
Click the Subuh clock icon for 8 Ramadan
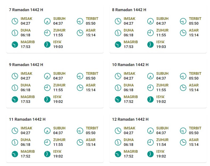click(x=150, y=21)
